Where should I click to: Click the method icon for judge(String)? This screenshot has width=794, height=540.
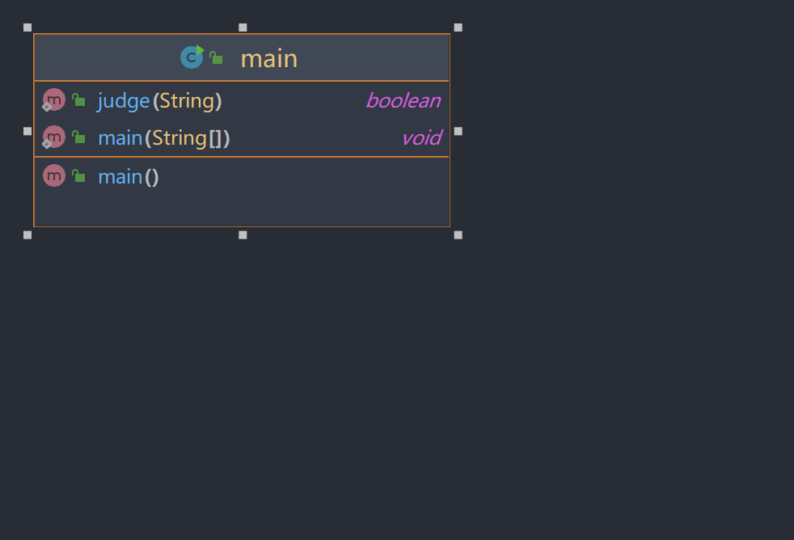[53, 100]
